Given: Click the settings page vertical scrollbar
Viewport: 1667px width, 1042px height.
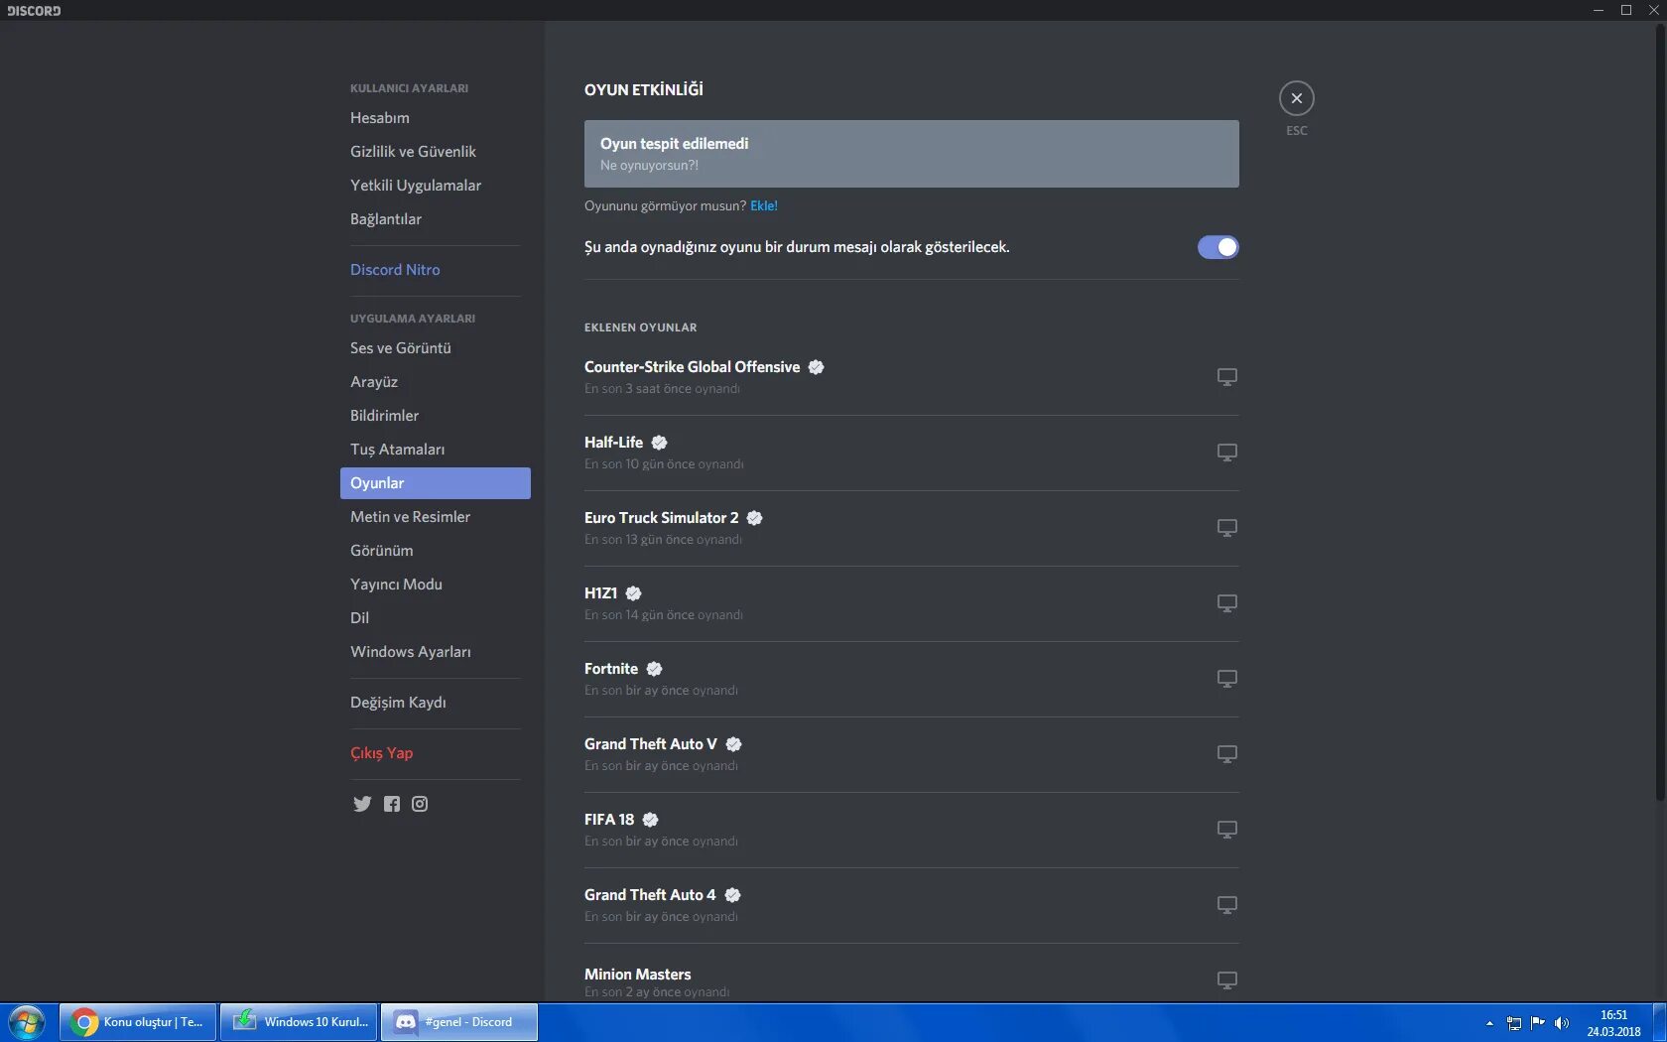Looking at the screenshot, I should pyautogui.click(x=1660, y=412).
